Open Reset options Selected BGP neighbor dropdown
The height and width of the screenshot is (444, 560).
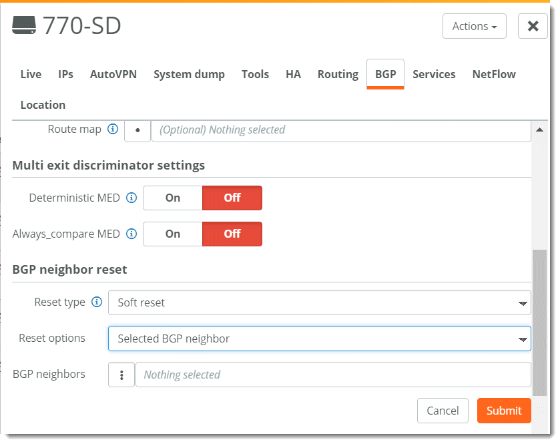point(319,339)
